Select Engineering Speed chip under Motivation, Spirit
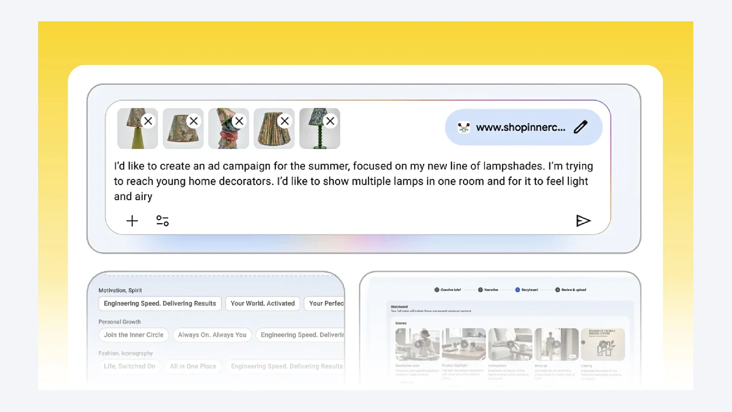This screenshot has width=732, height=412. click(160, 304)
